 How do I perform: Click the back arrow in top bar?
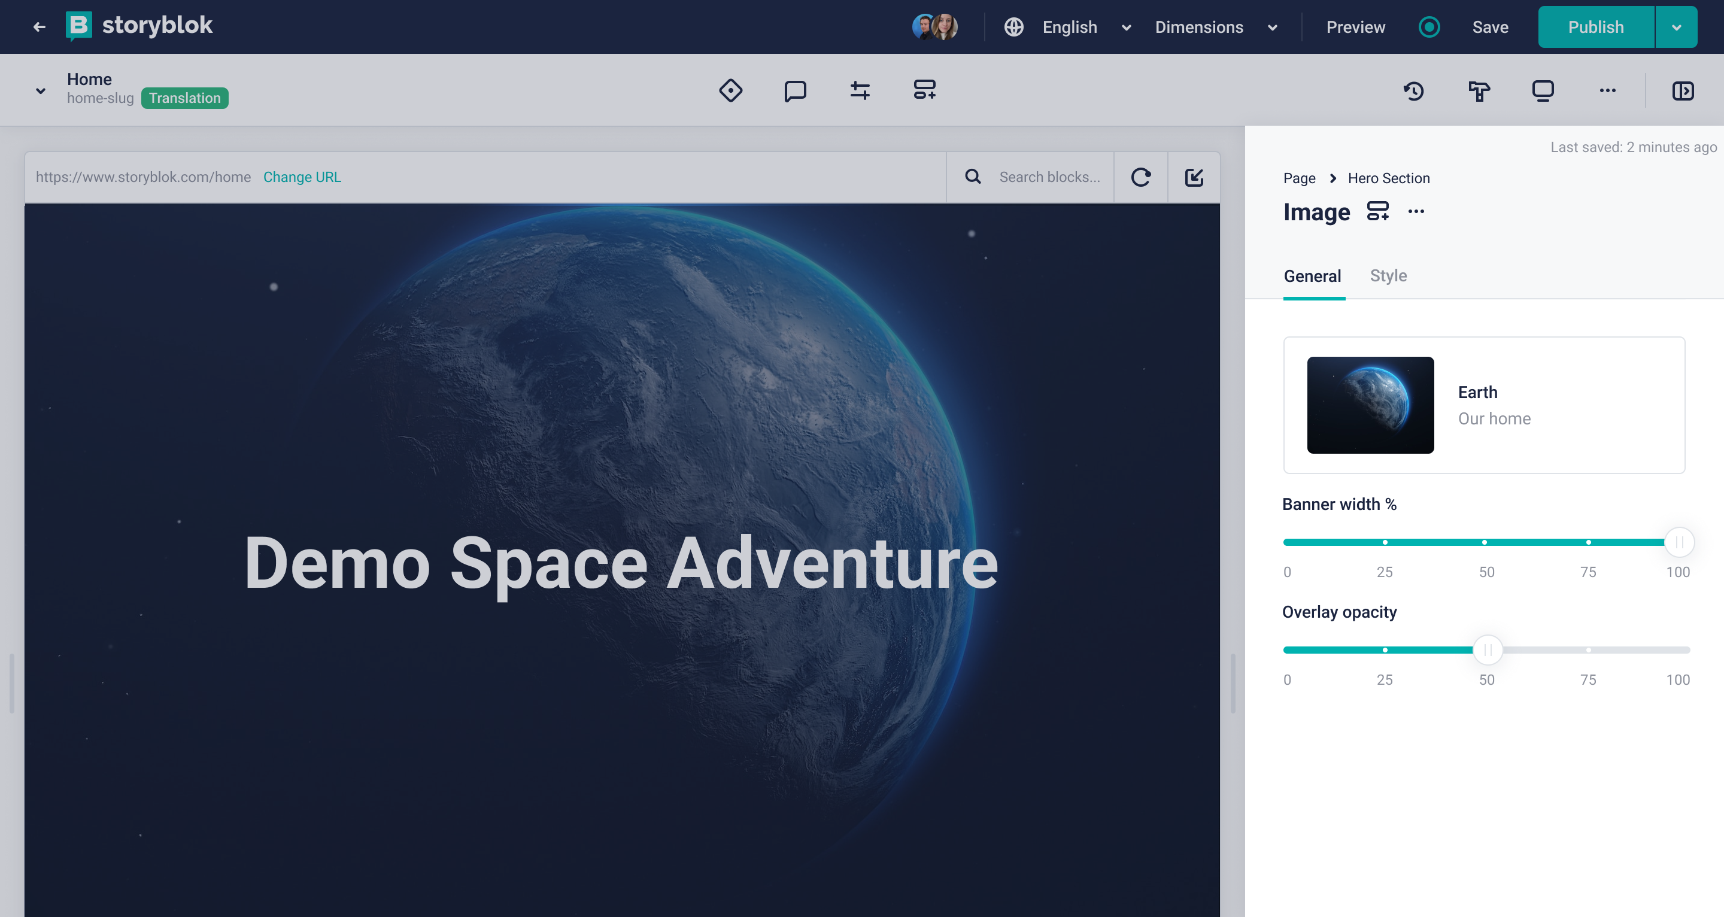click(x=39, y=27)
